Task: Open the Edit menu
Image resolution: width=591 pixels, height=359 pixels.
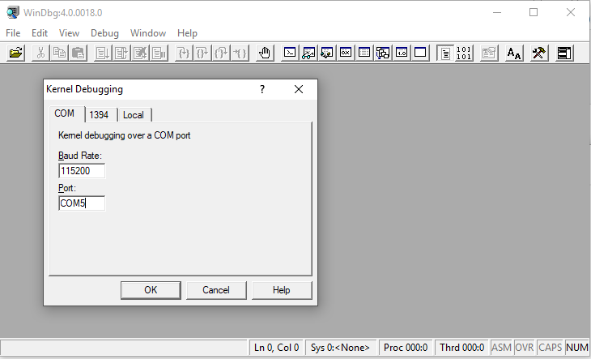Action: point(40,33)
